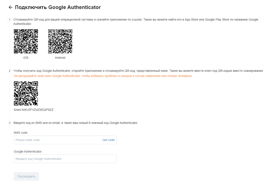Click the Подтвердить button
This screenshot has height=186, width=268.
(26, 176)
